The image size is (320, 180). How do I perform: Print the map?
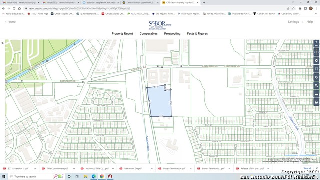(x=316, y=102)
